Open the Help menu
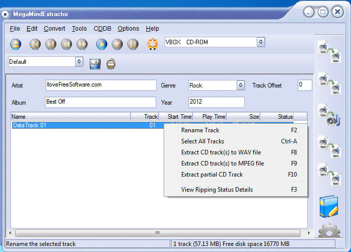Viewport: 351px width, 252px height. pyautogui.click(x=153, y=29)
